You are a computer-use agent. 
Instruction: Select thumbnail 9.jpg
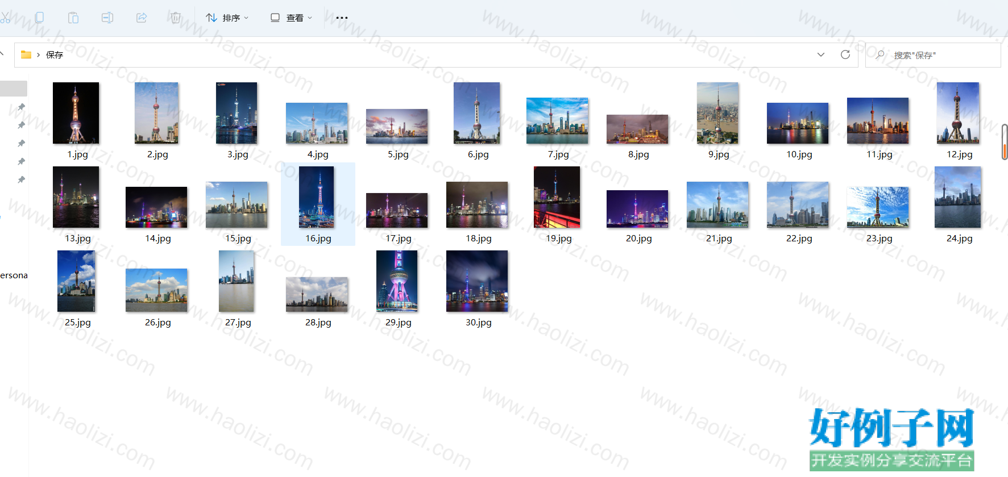tap(717, 113)
